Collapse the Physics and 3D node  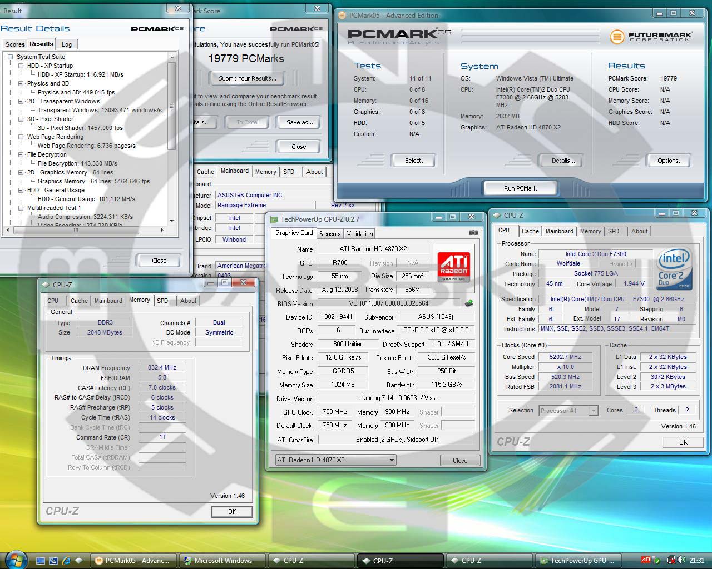(x=21, y=83)
